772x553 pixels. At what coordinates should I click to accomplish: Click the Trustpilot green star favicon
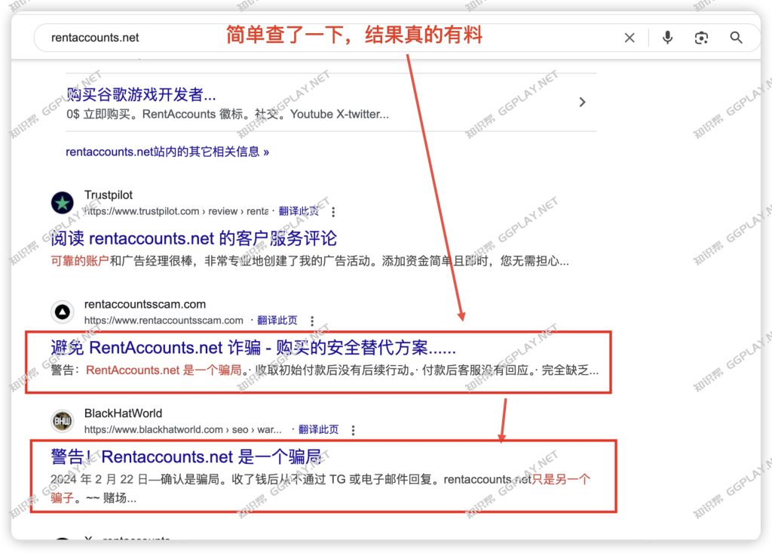(63, 203)
